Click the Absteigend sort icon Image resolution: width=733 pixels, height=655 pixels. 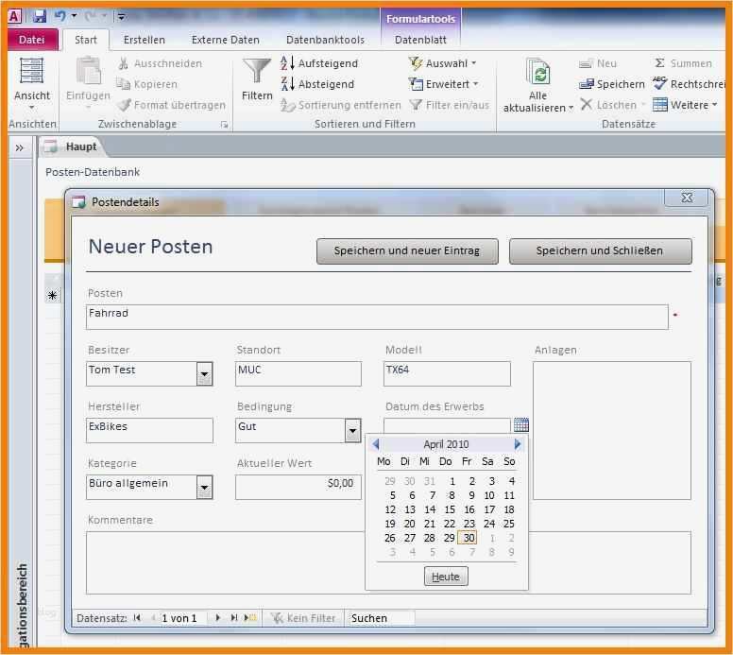click(288, 84)
